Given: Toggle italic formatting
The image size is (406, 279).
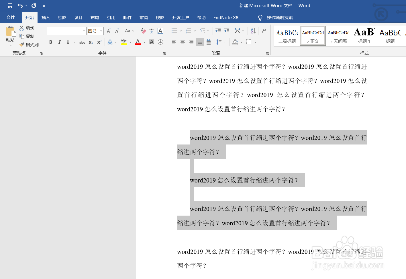Looking at the screenshot, I should pos(60,42).
